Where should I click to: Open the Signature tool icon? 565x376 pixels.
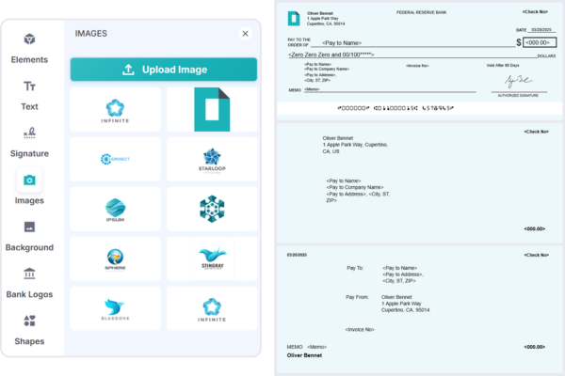[29, 133]
